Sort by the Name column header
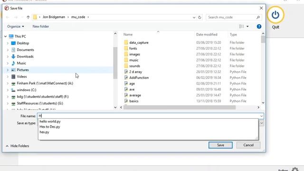The image size is (304, 171). tap(128, 35)
